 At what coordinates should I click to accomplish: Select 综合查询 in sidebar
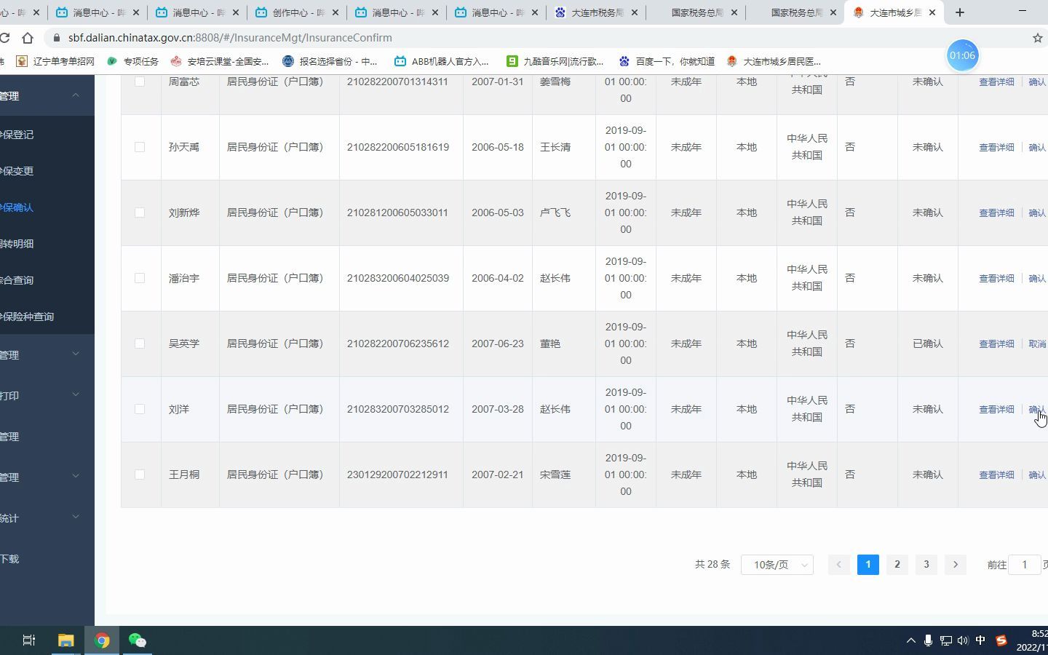47,280
